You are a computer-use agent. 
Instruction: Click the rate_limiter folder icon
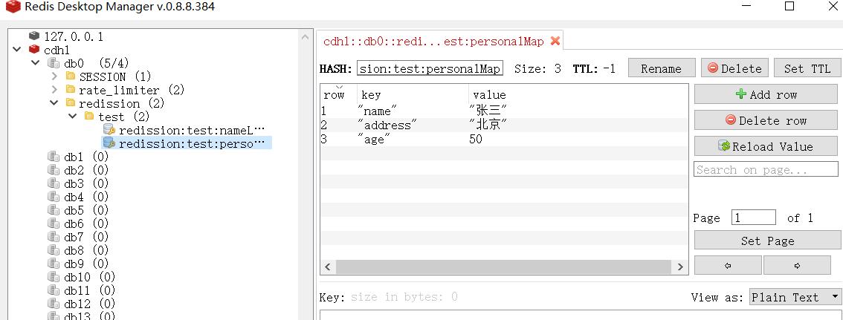(71, 90)
